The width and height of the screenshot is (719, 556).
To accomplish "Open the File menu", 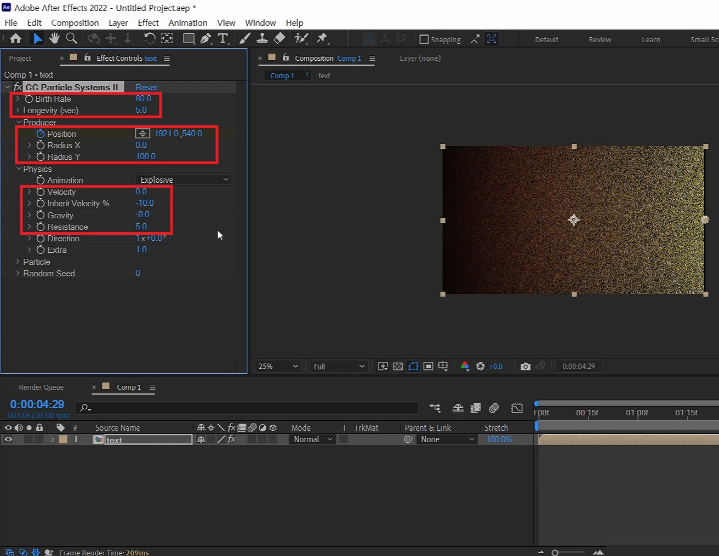I will click(x=11, y=22).
